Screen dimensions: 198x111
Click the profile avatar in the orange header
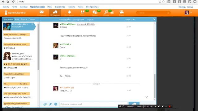click(x=187, y=13)
